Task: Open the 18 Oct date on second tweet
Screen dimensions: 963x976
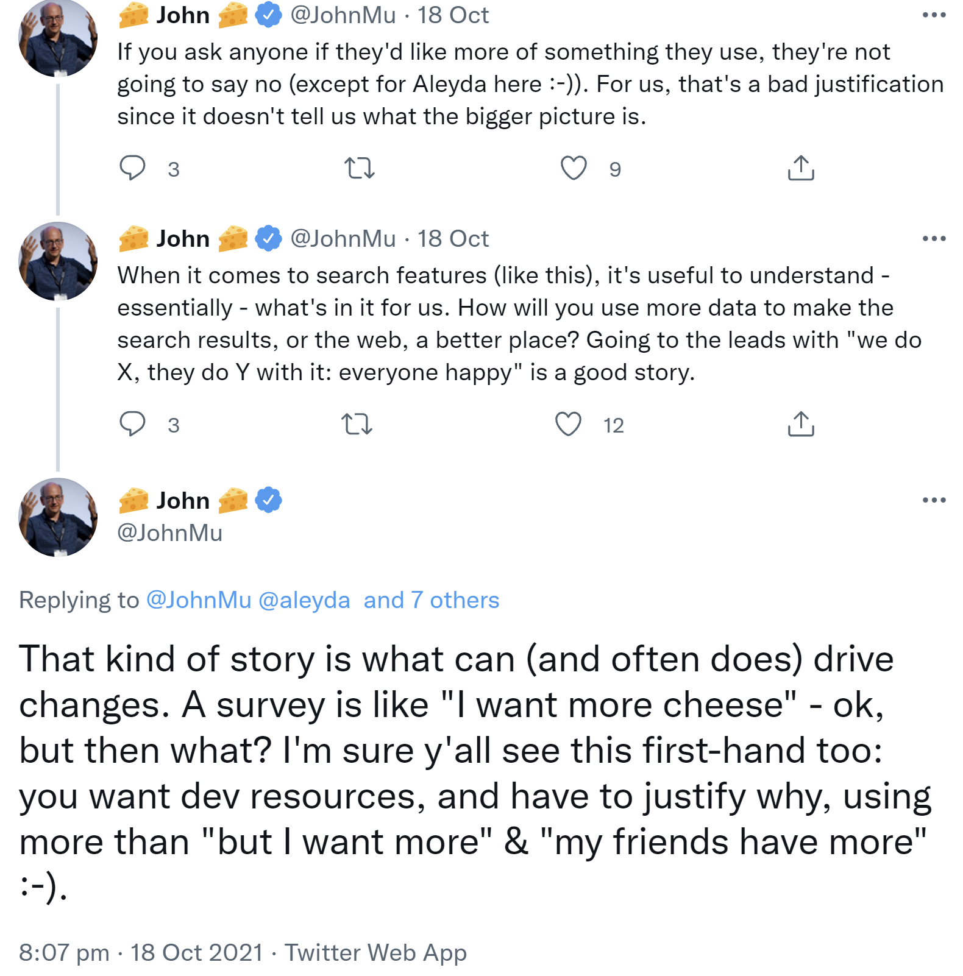Action: pos(453,239)
